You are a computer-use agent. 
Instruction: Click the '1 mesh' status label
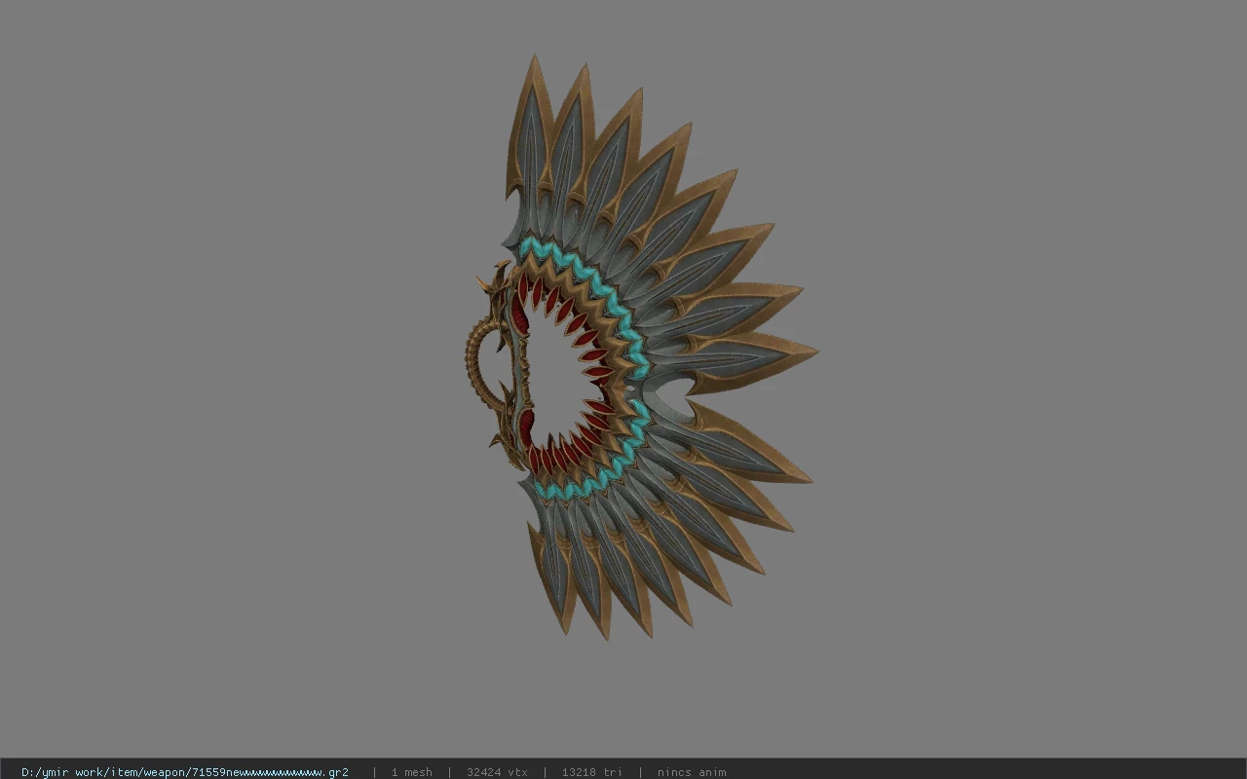(411, 772)
